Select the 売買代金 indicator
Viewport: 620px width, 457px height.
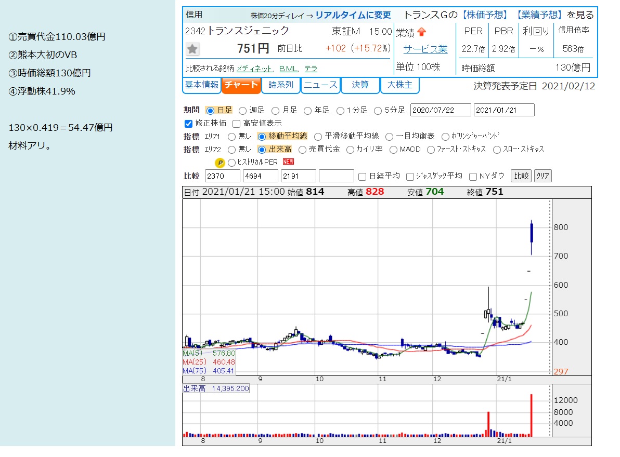pyautogui.click(x=302, y=150)
